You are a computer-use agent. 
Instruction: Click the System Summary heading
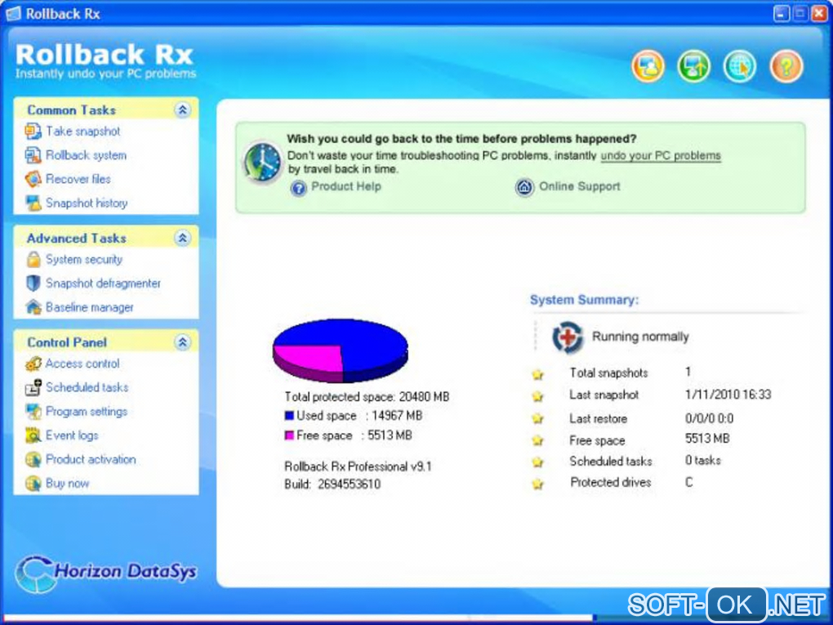[x=584, y=300]
